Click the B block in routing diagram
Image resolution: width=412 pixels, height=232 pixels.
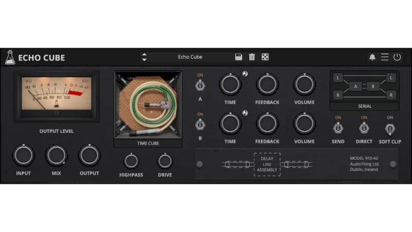pyautogui.click(x=373, y=86)
